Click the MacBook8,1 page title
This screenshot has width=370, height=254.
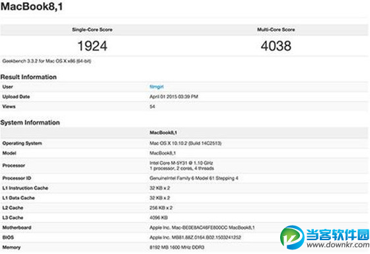tap(32, 7)
